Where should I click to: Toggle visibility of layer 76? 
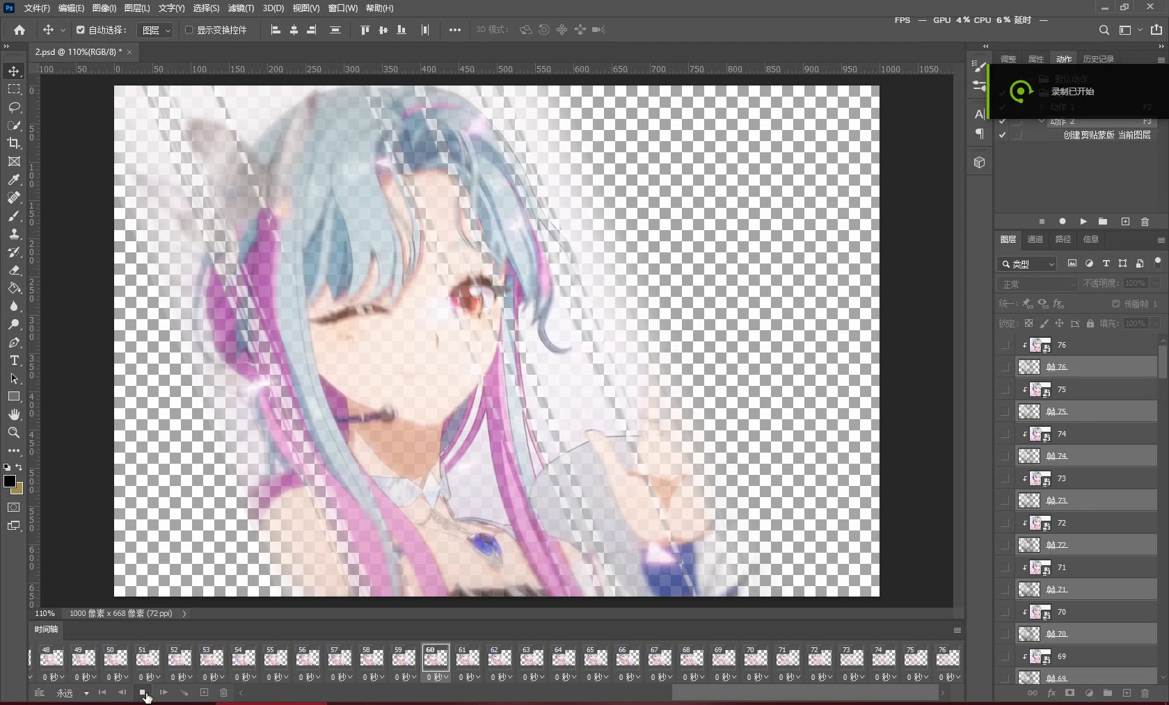[x=1005, y=345]
